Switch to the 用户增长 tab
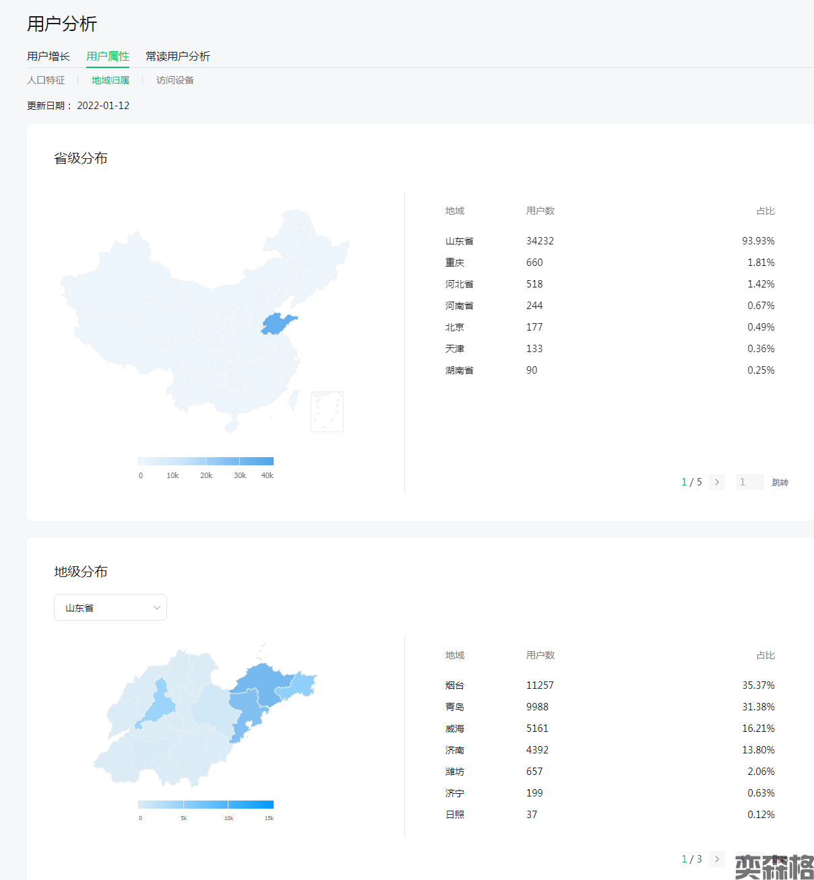Image resolution: width=814 pixels, height=880 pixels. tap(49, 57)
